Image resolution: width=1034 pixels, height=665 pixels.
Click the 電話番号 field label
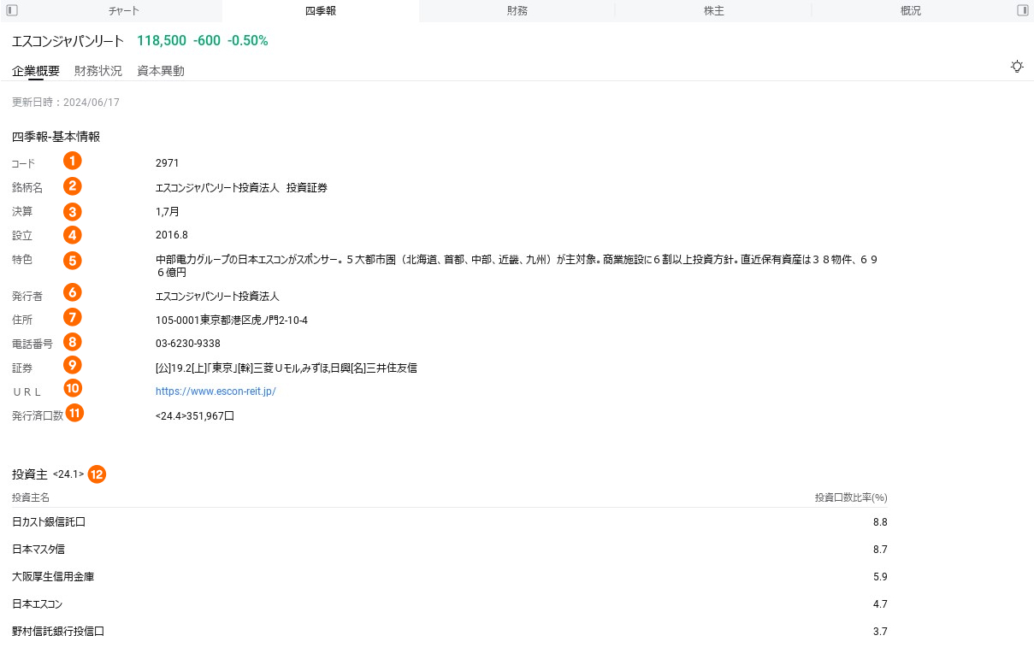pyautogui.click(x=32, y=344)
